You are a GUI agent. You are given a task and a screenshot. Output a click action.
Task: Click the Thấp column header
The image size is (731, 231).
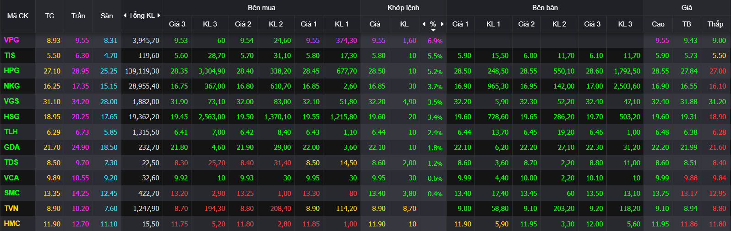(715, 24)
